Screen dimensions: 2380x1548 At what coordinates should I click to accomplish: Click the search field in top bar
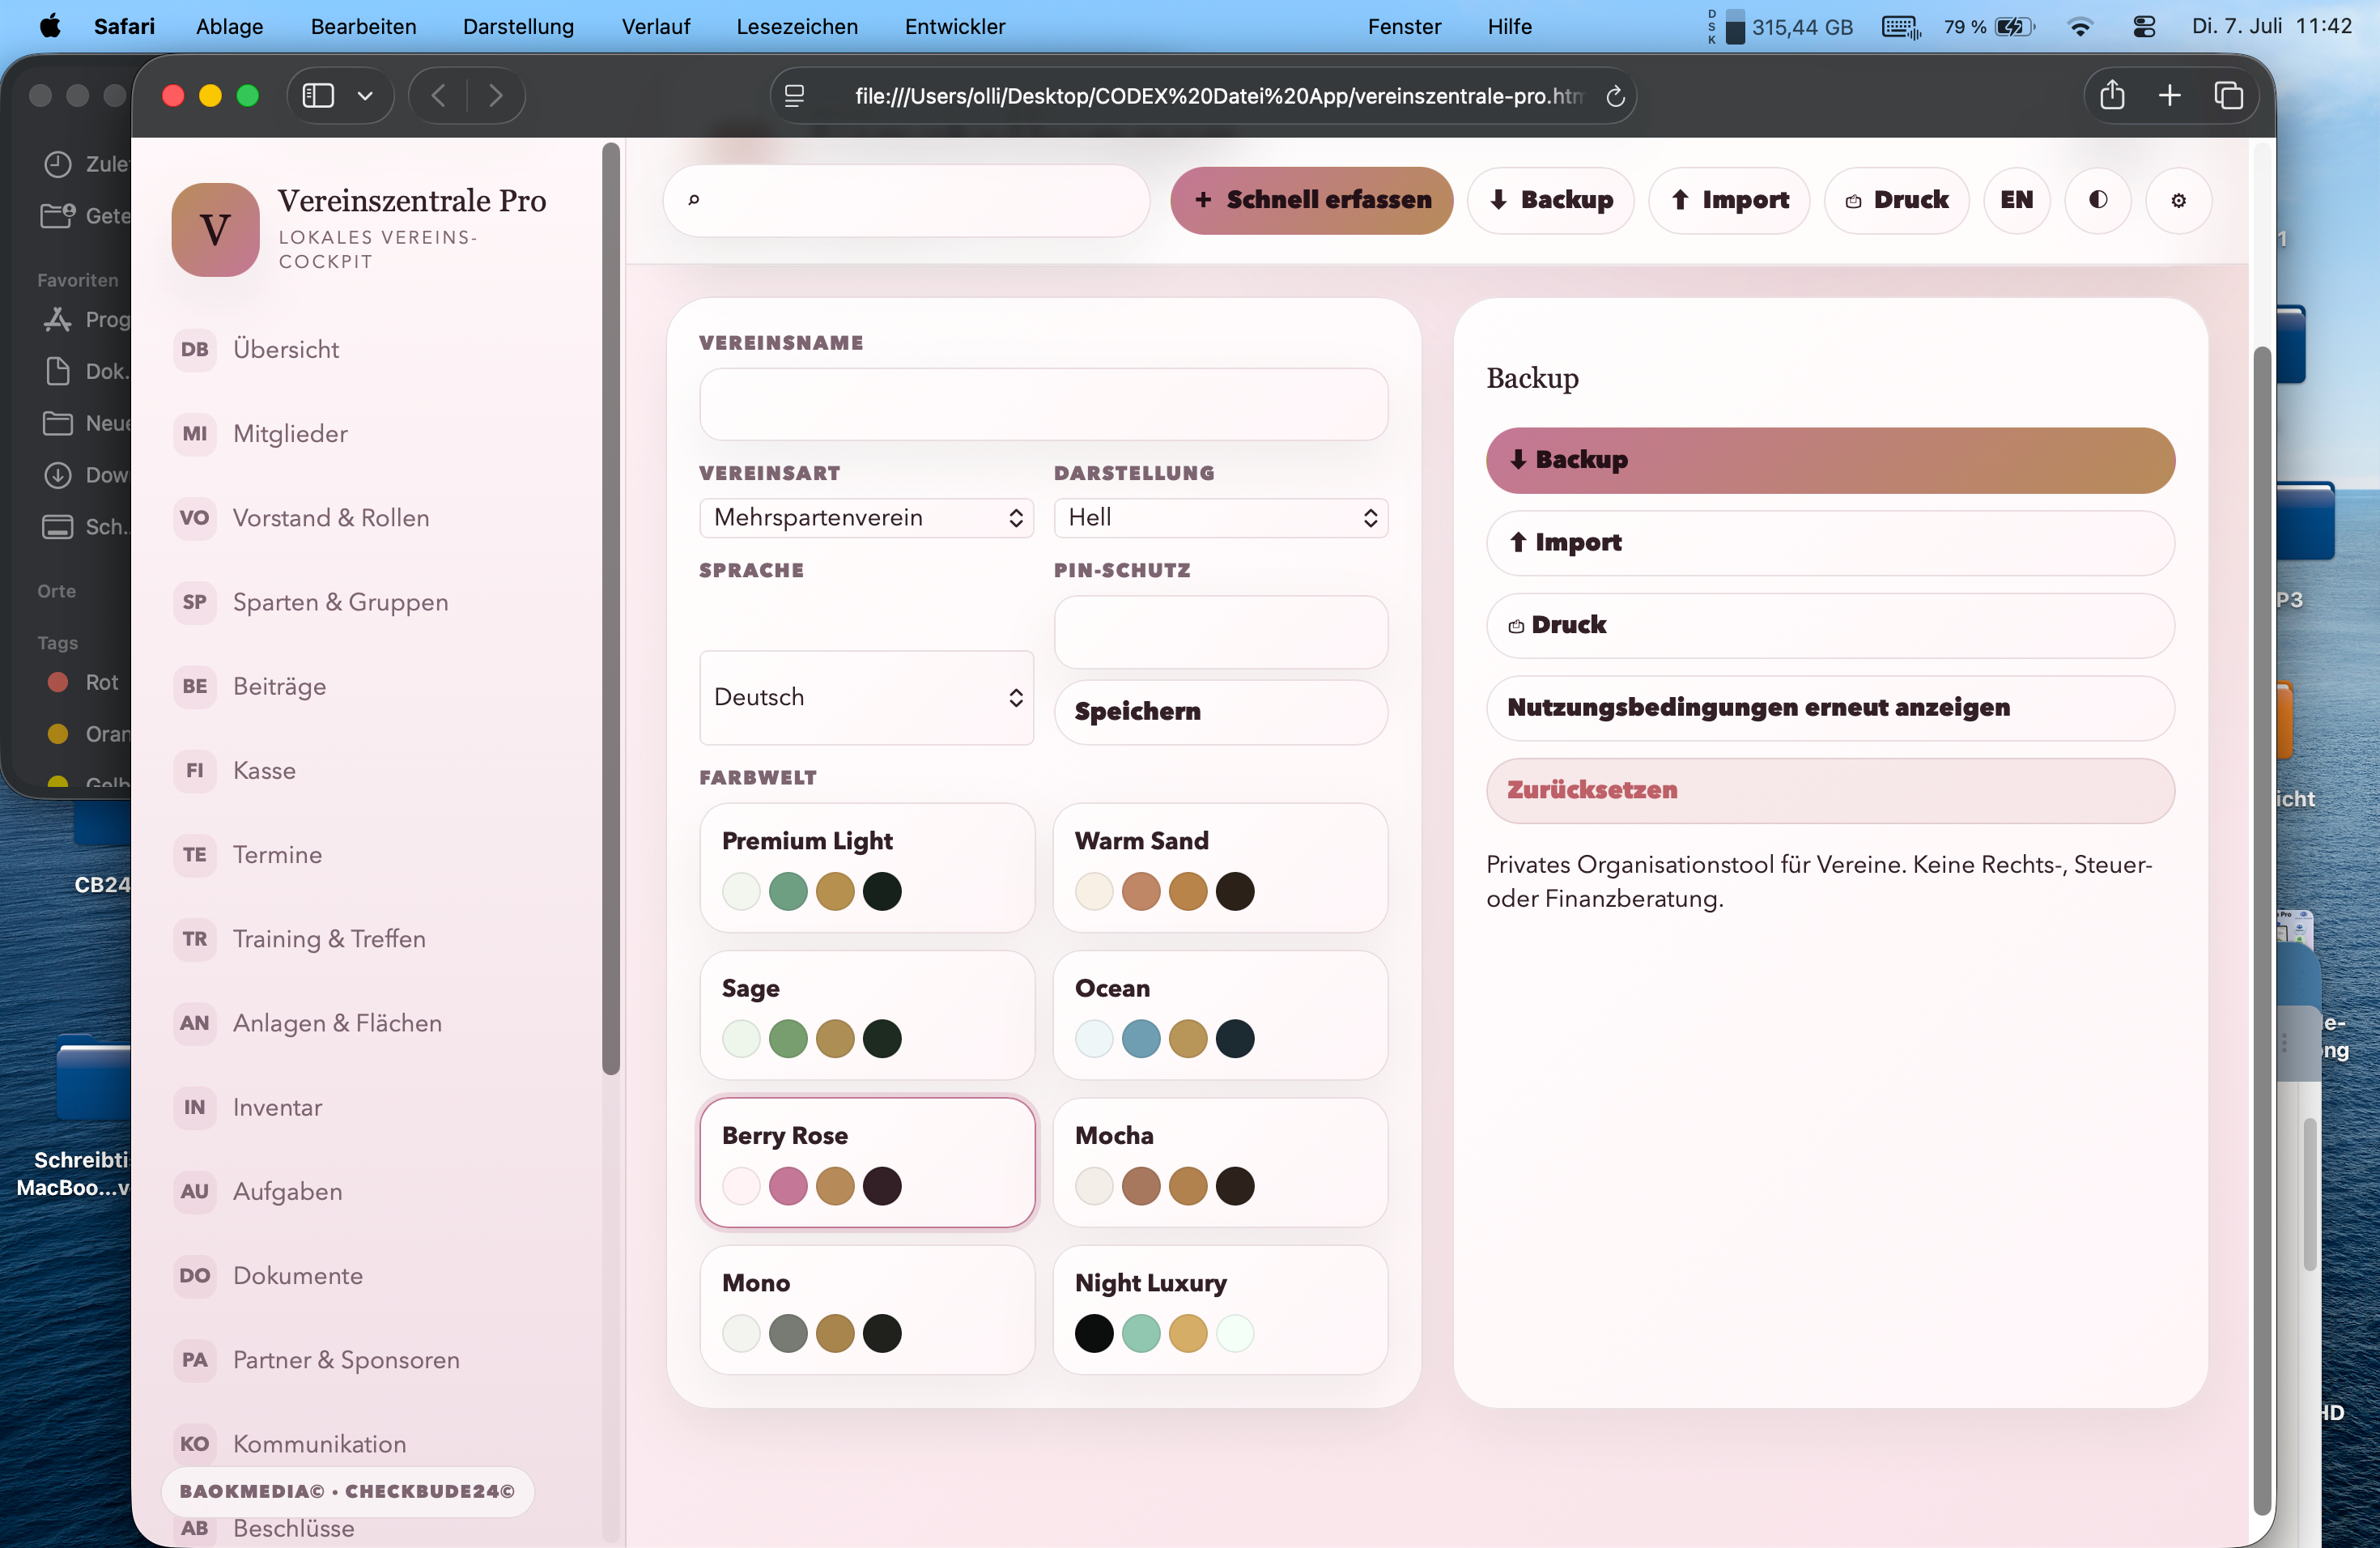(906, 200)
